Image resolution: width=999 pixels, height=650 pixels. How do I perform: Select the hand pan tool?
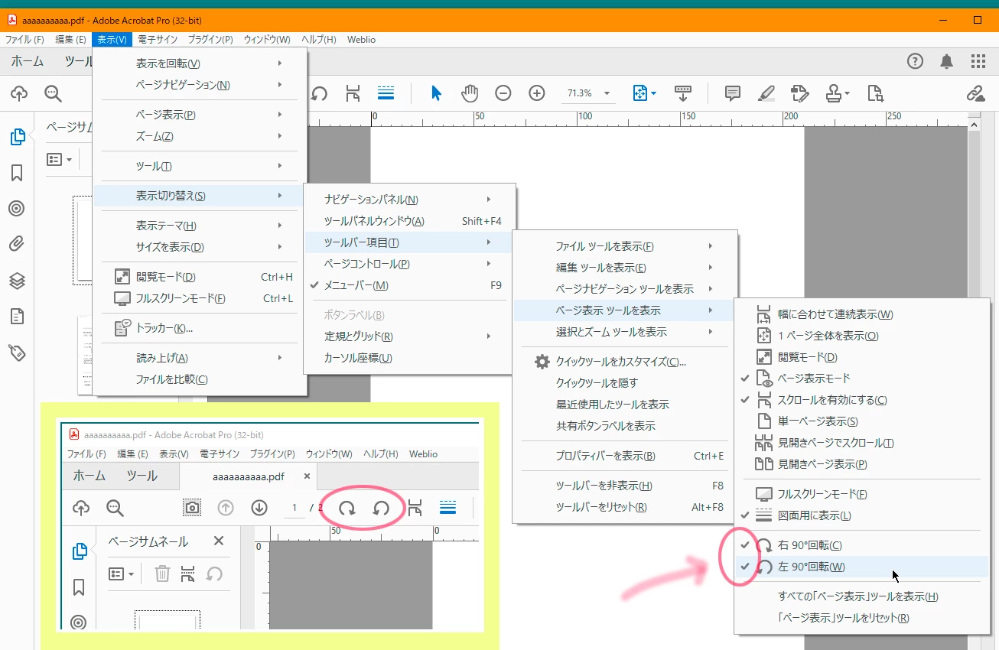coord(469,93)
